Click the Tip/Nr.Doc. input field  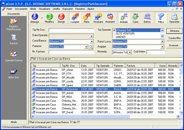coord(71,30)
